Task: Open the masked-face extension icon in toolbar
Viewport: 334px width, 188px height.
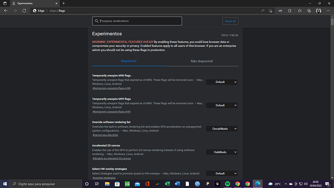Action: coord(280,11)
